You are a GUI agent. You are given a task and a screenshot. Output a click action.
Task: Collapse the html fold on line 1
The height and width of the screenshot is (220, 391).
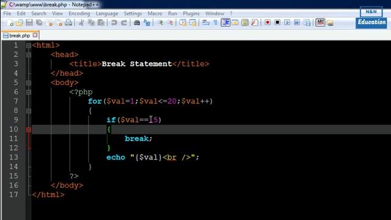point(29,45)
